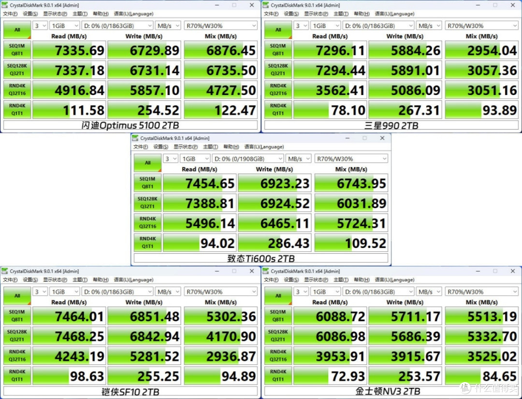
Task: Click the 3915.67 write result
Action: 405,356
